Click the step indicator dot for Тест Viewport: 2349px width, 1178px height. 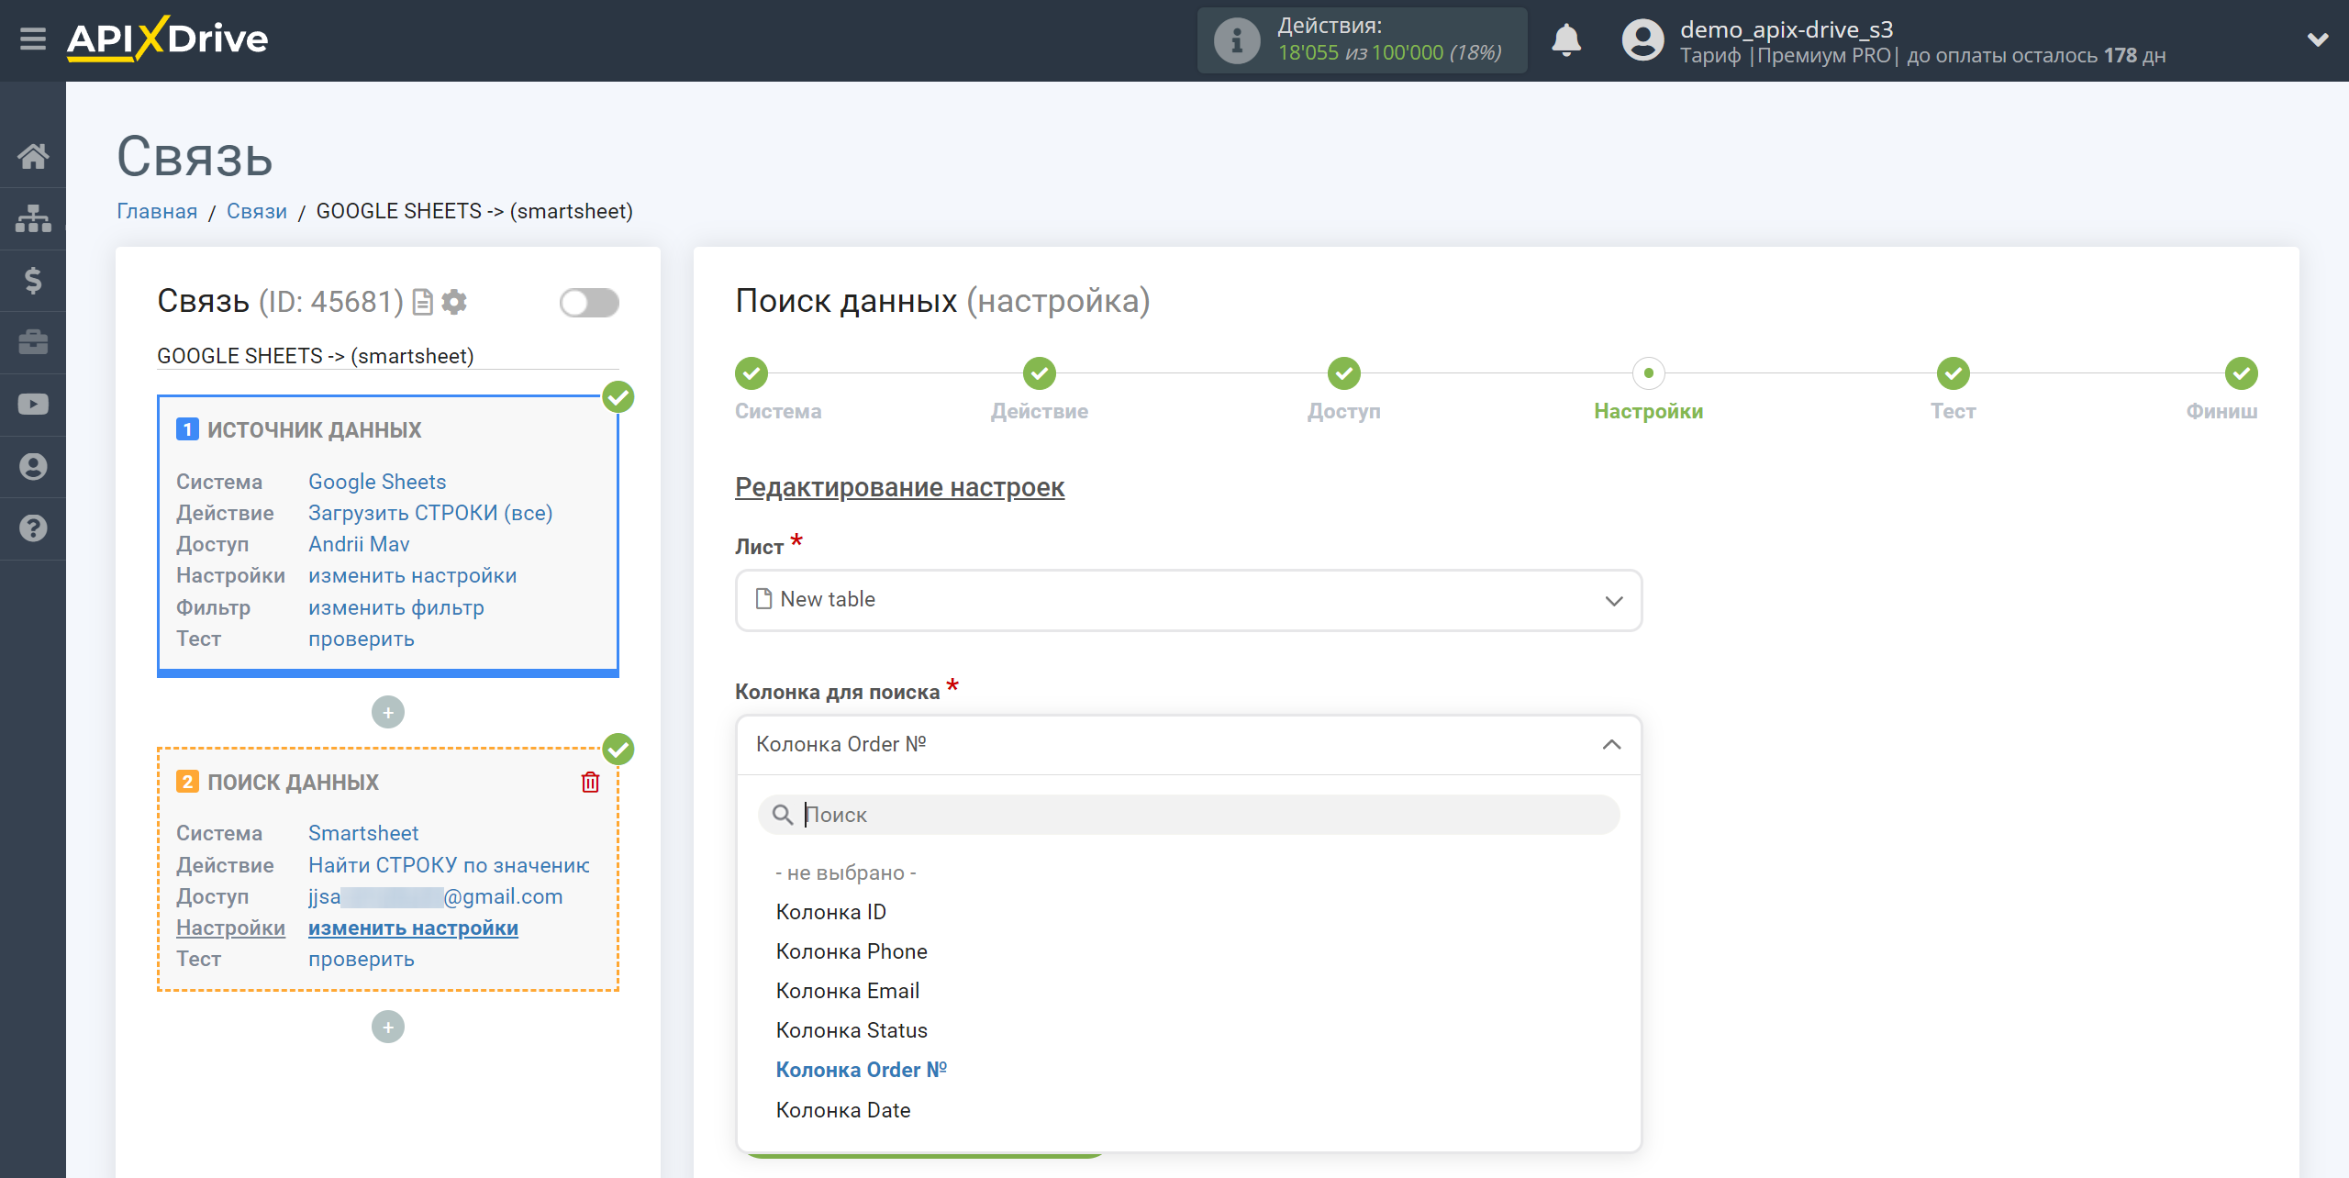1953,374
